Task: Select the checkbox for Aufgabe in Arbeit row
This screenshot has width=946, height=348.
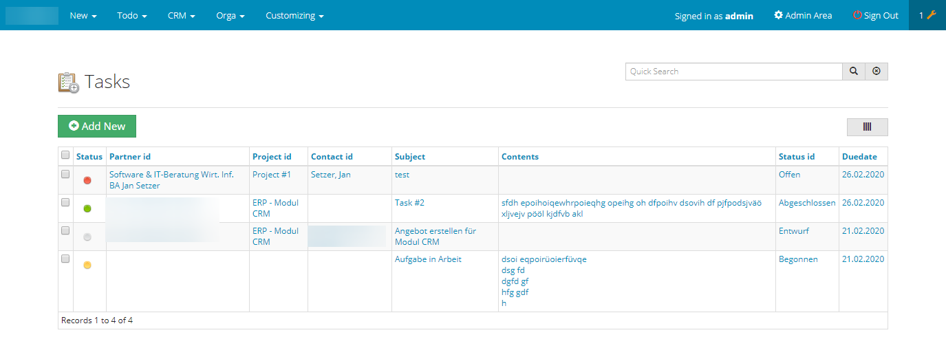Action: pyautogui.click(x=65, y=259)
